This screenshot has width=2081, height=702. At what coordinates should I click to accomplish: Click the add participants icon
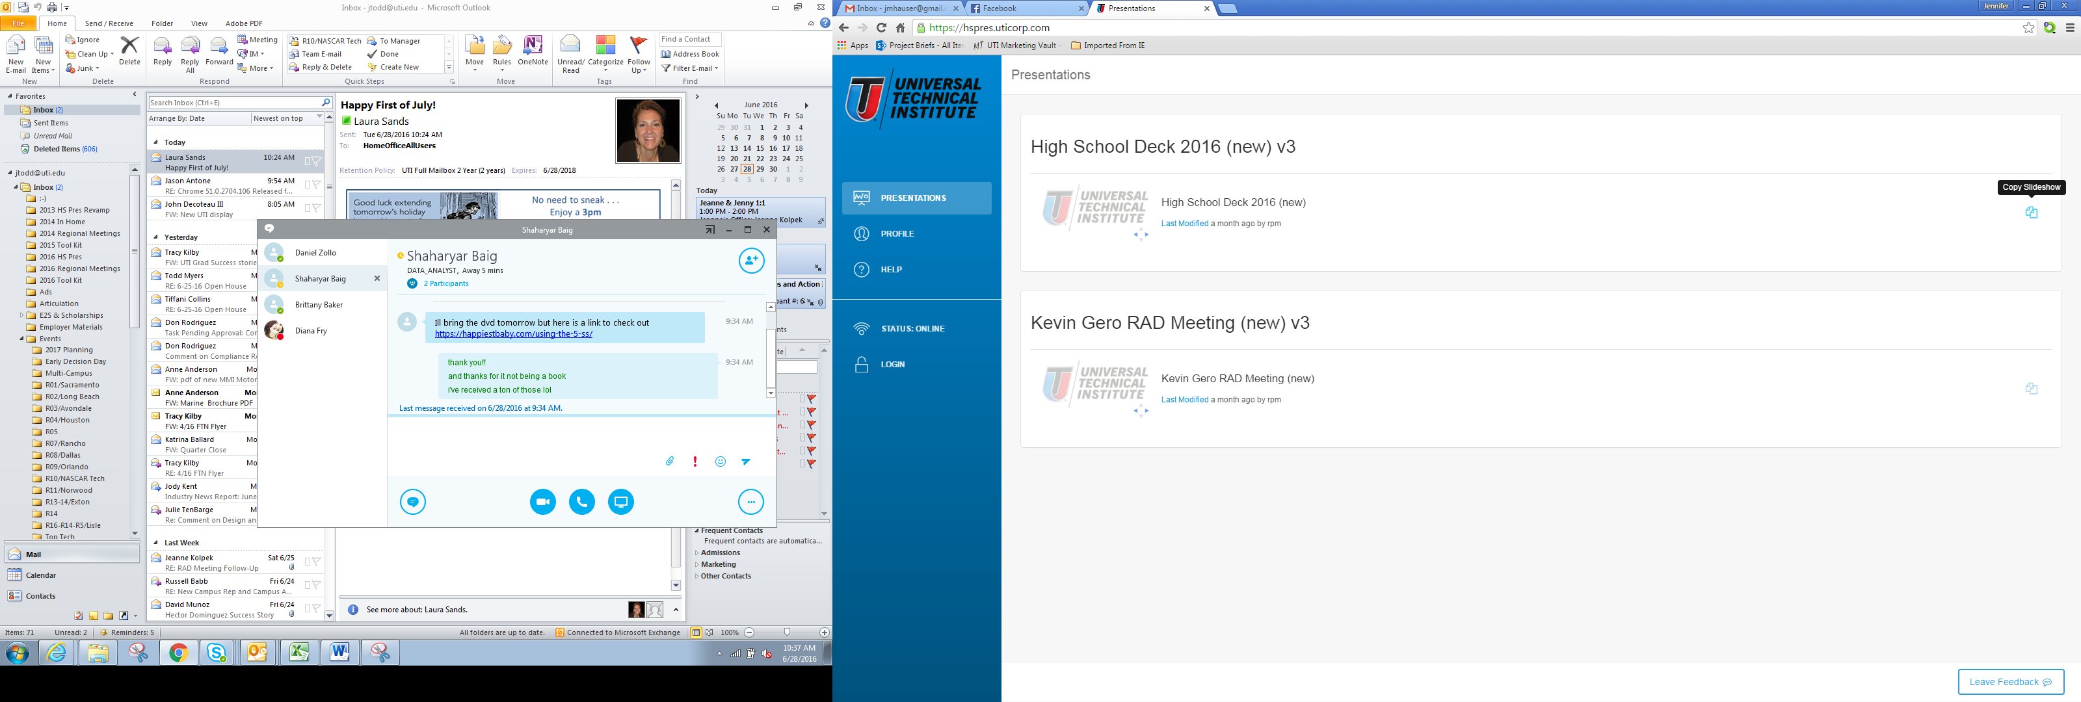pyautogui.click(x=751, y=260)
